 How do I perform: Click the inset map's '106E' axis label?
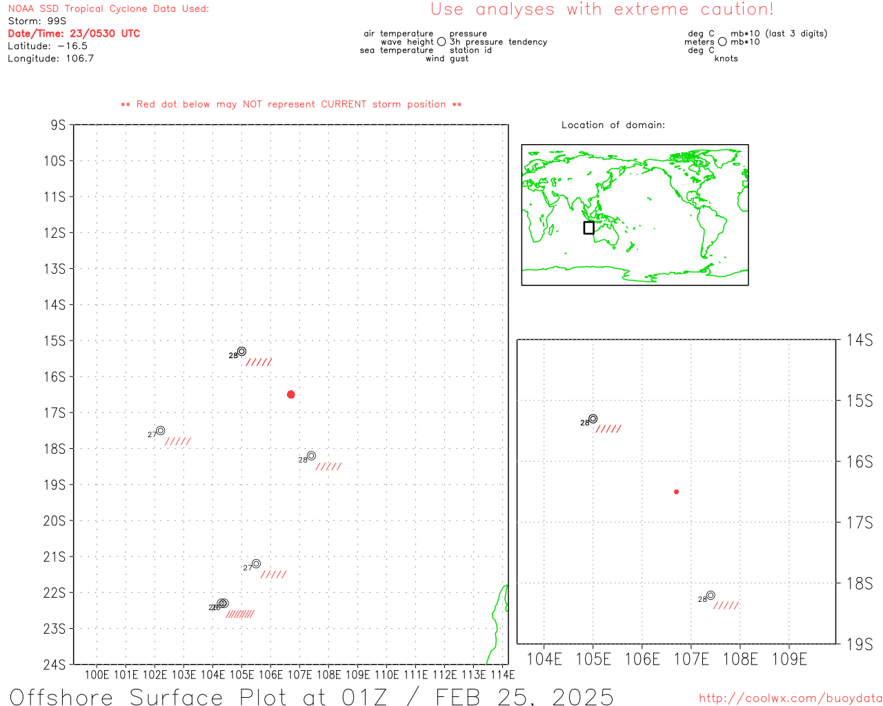tap(642, 659)
